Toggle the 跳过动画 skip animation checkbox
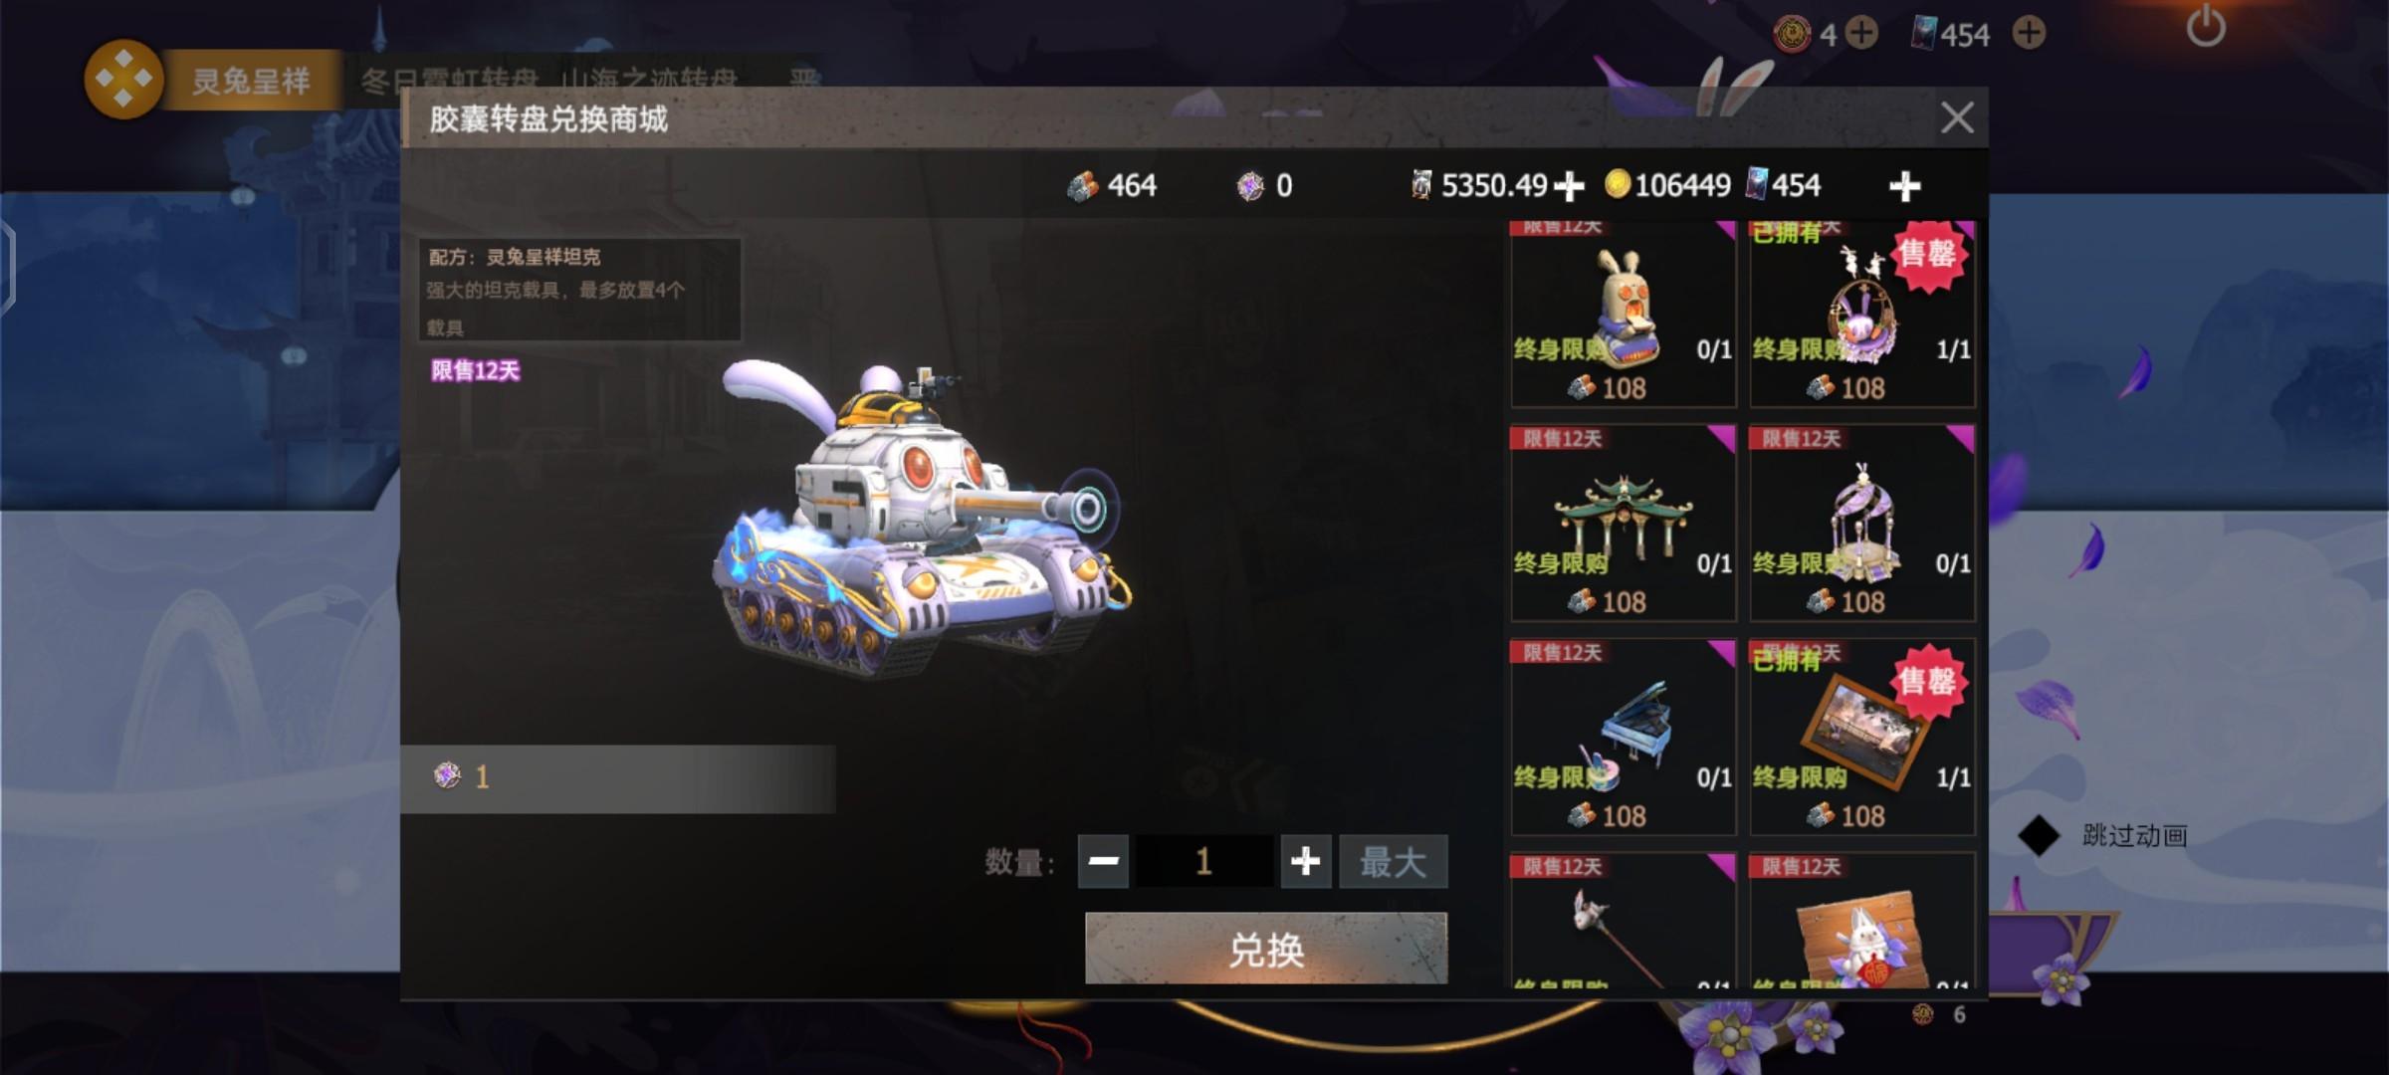This screenshot has height=1075, width=2389. (2038, 835)
